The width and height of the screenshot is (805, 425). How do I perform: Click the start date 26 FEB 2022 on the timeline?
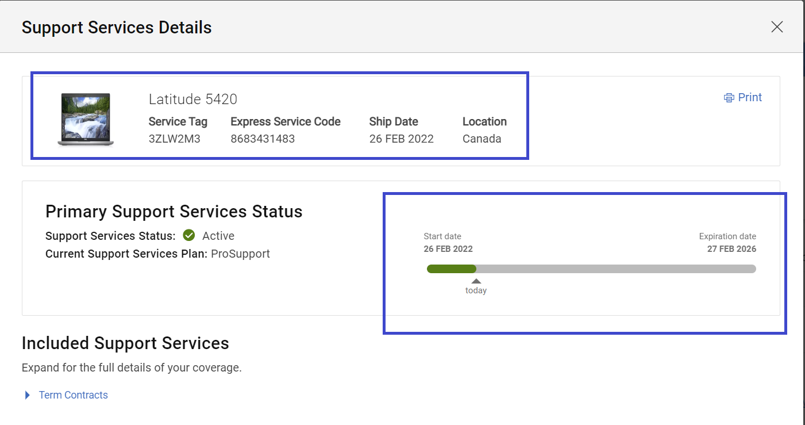coord(448,249)
